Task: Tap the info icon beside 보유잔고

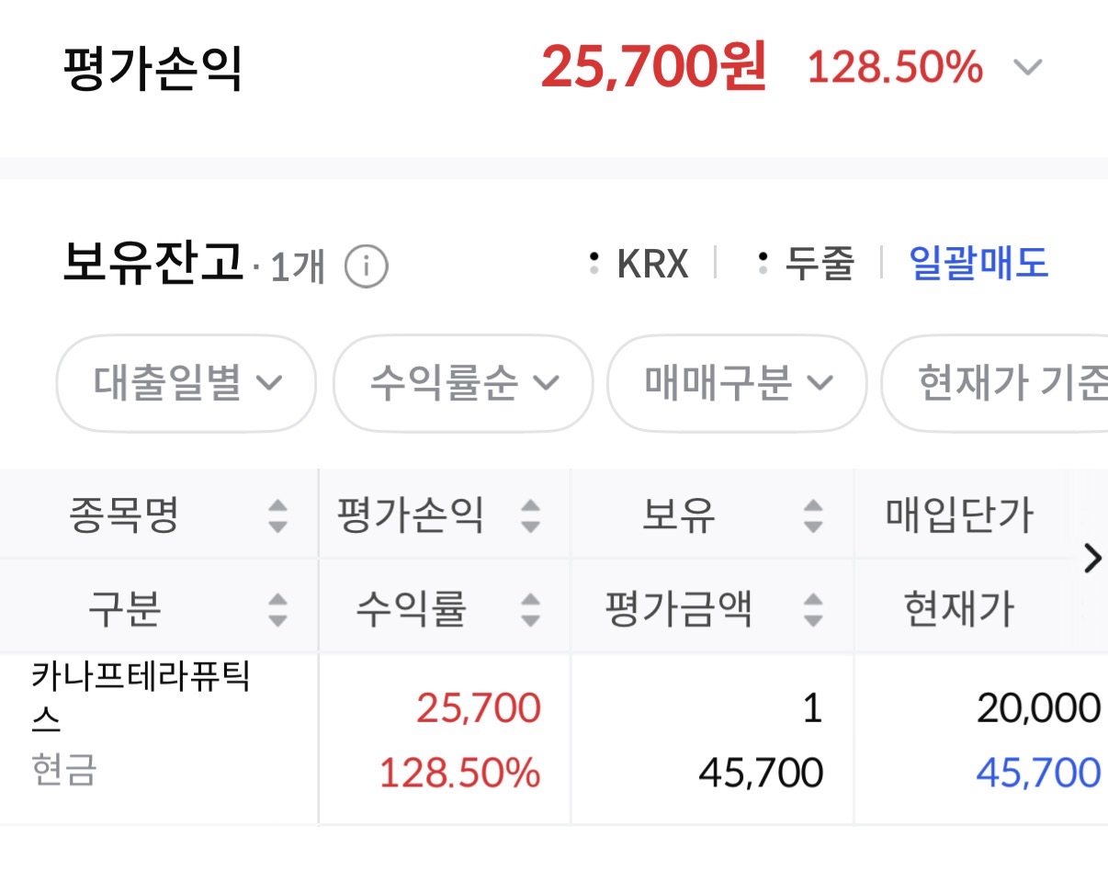Action: (366, 267)
